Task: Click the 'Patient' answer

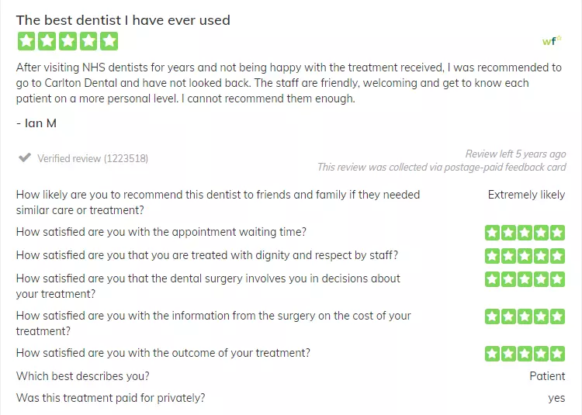Action: [547, 376]
